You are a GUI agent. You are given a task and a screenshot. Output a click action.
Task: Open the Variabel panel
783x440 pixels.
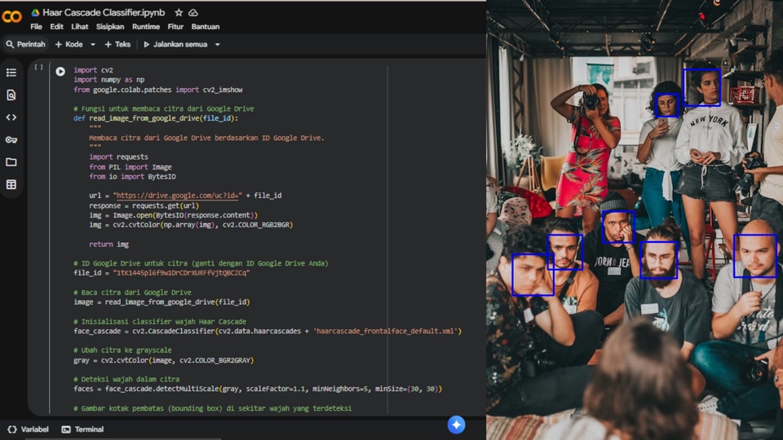click(x=28, y=429)
